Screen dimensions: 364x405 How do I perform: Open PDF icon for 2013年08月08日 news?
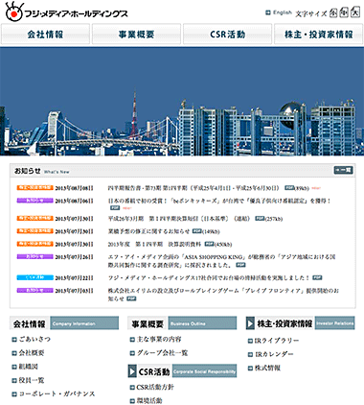click(289, 187)
